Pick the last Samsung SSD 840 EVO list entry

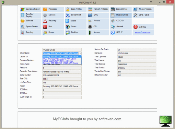tap(62, 63)
